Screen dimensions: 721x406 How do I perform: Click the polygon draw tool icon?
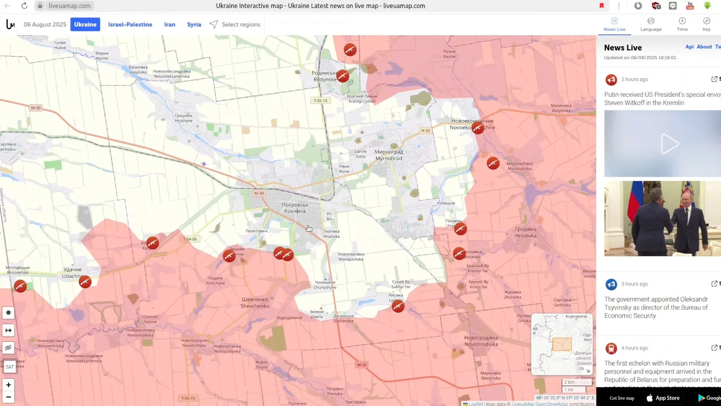click(8, 312)
